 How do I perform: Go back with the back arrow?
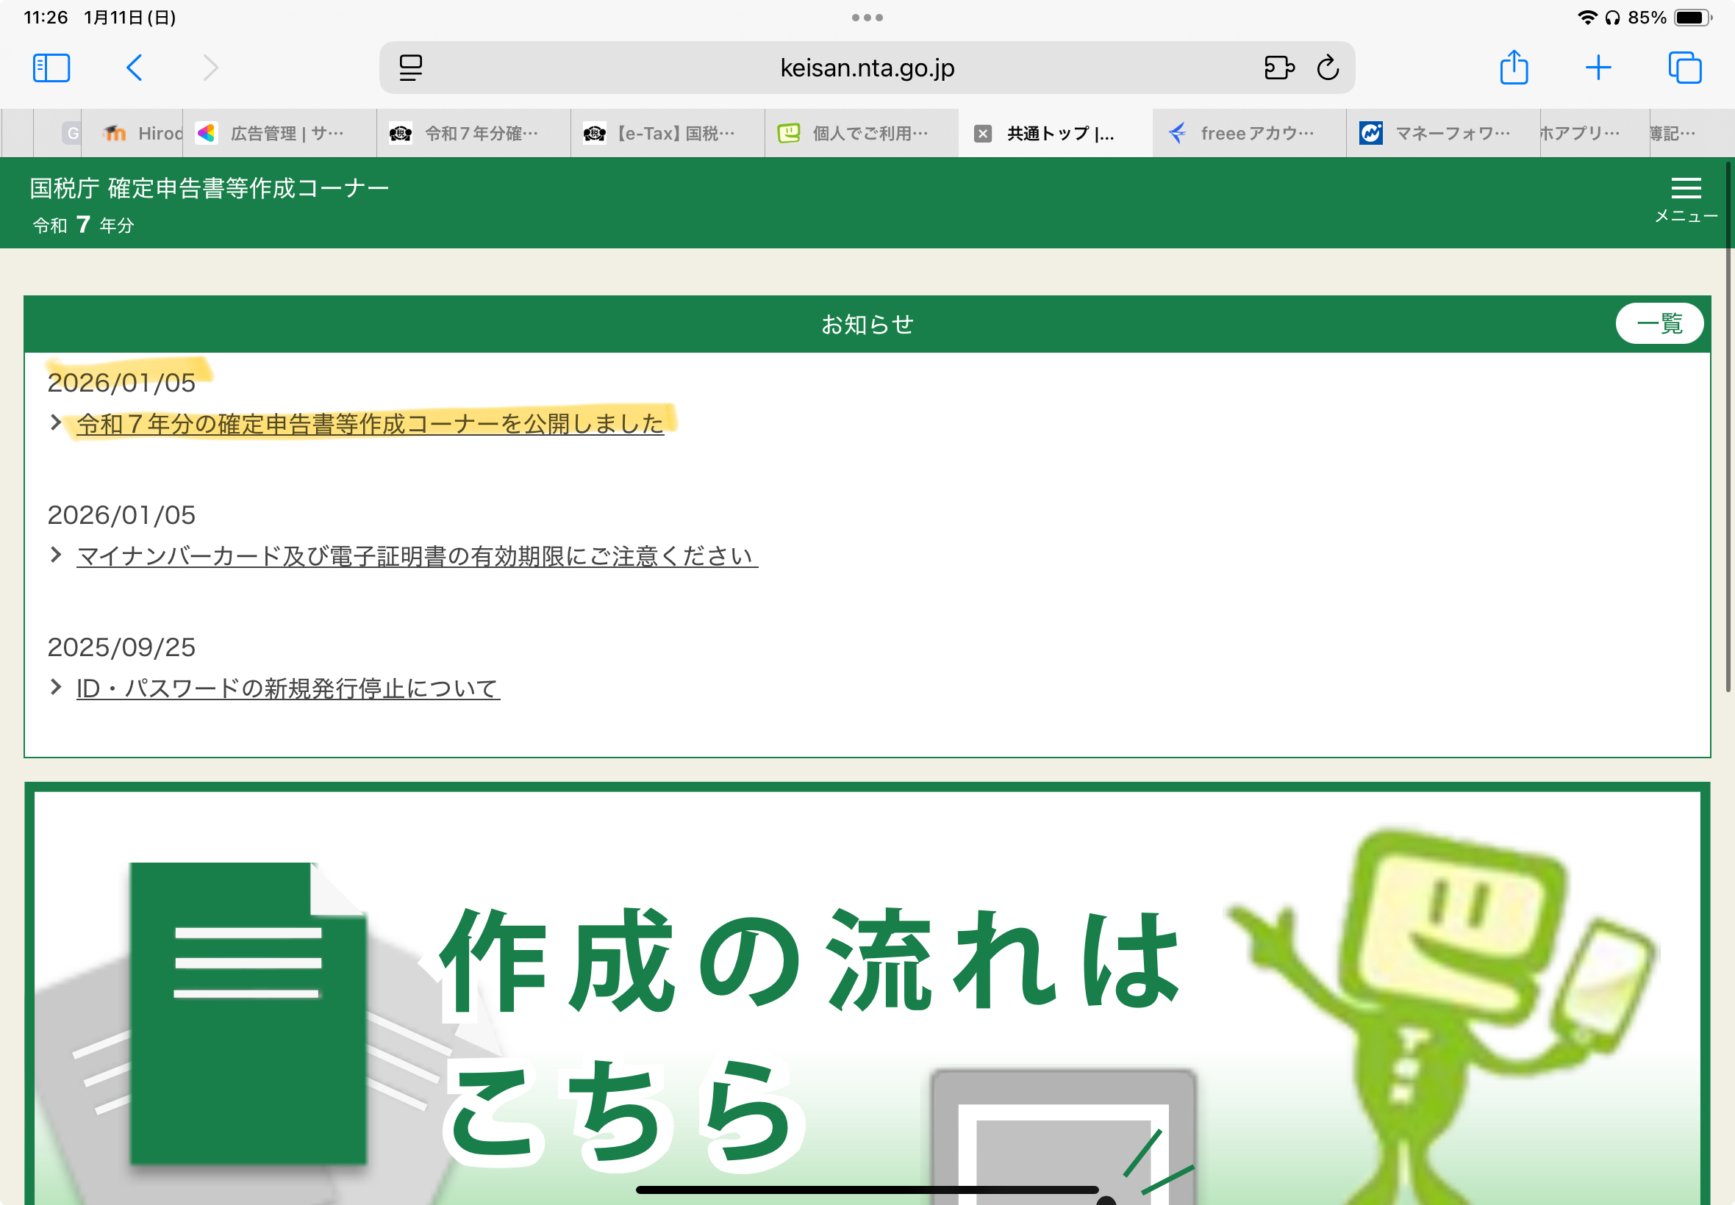click(x=135, y=68)
